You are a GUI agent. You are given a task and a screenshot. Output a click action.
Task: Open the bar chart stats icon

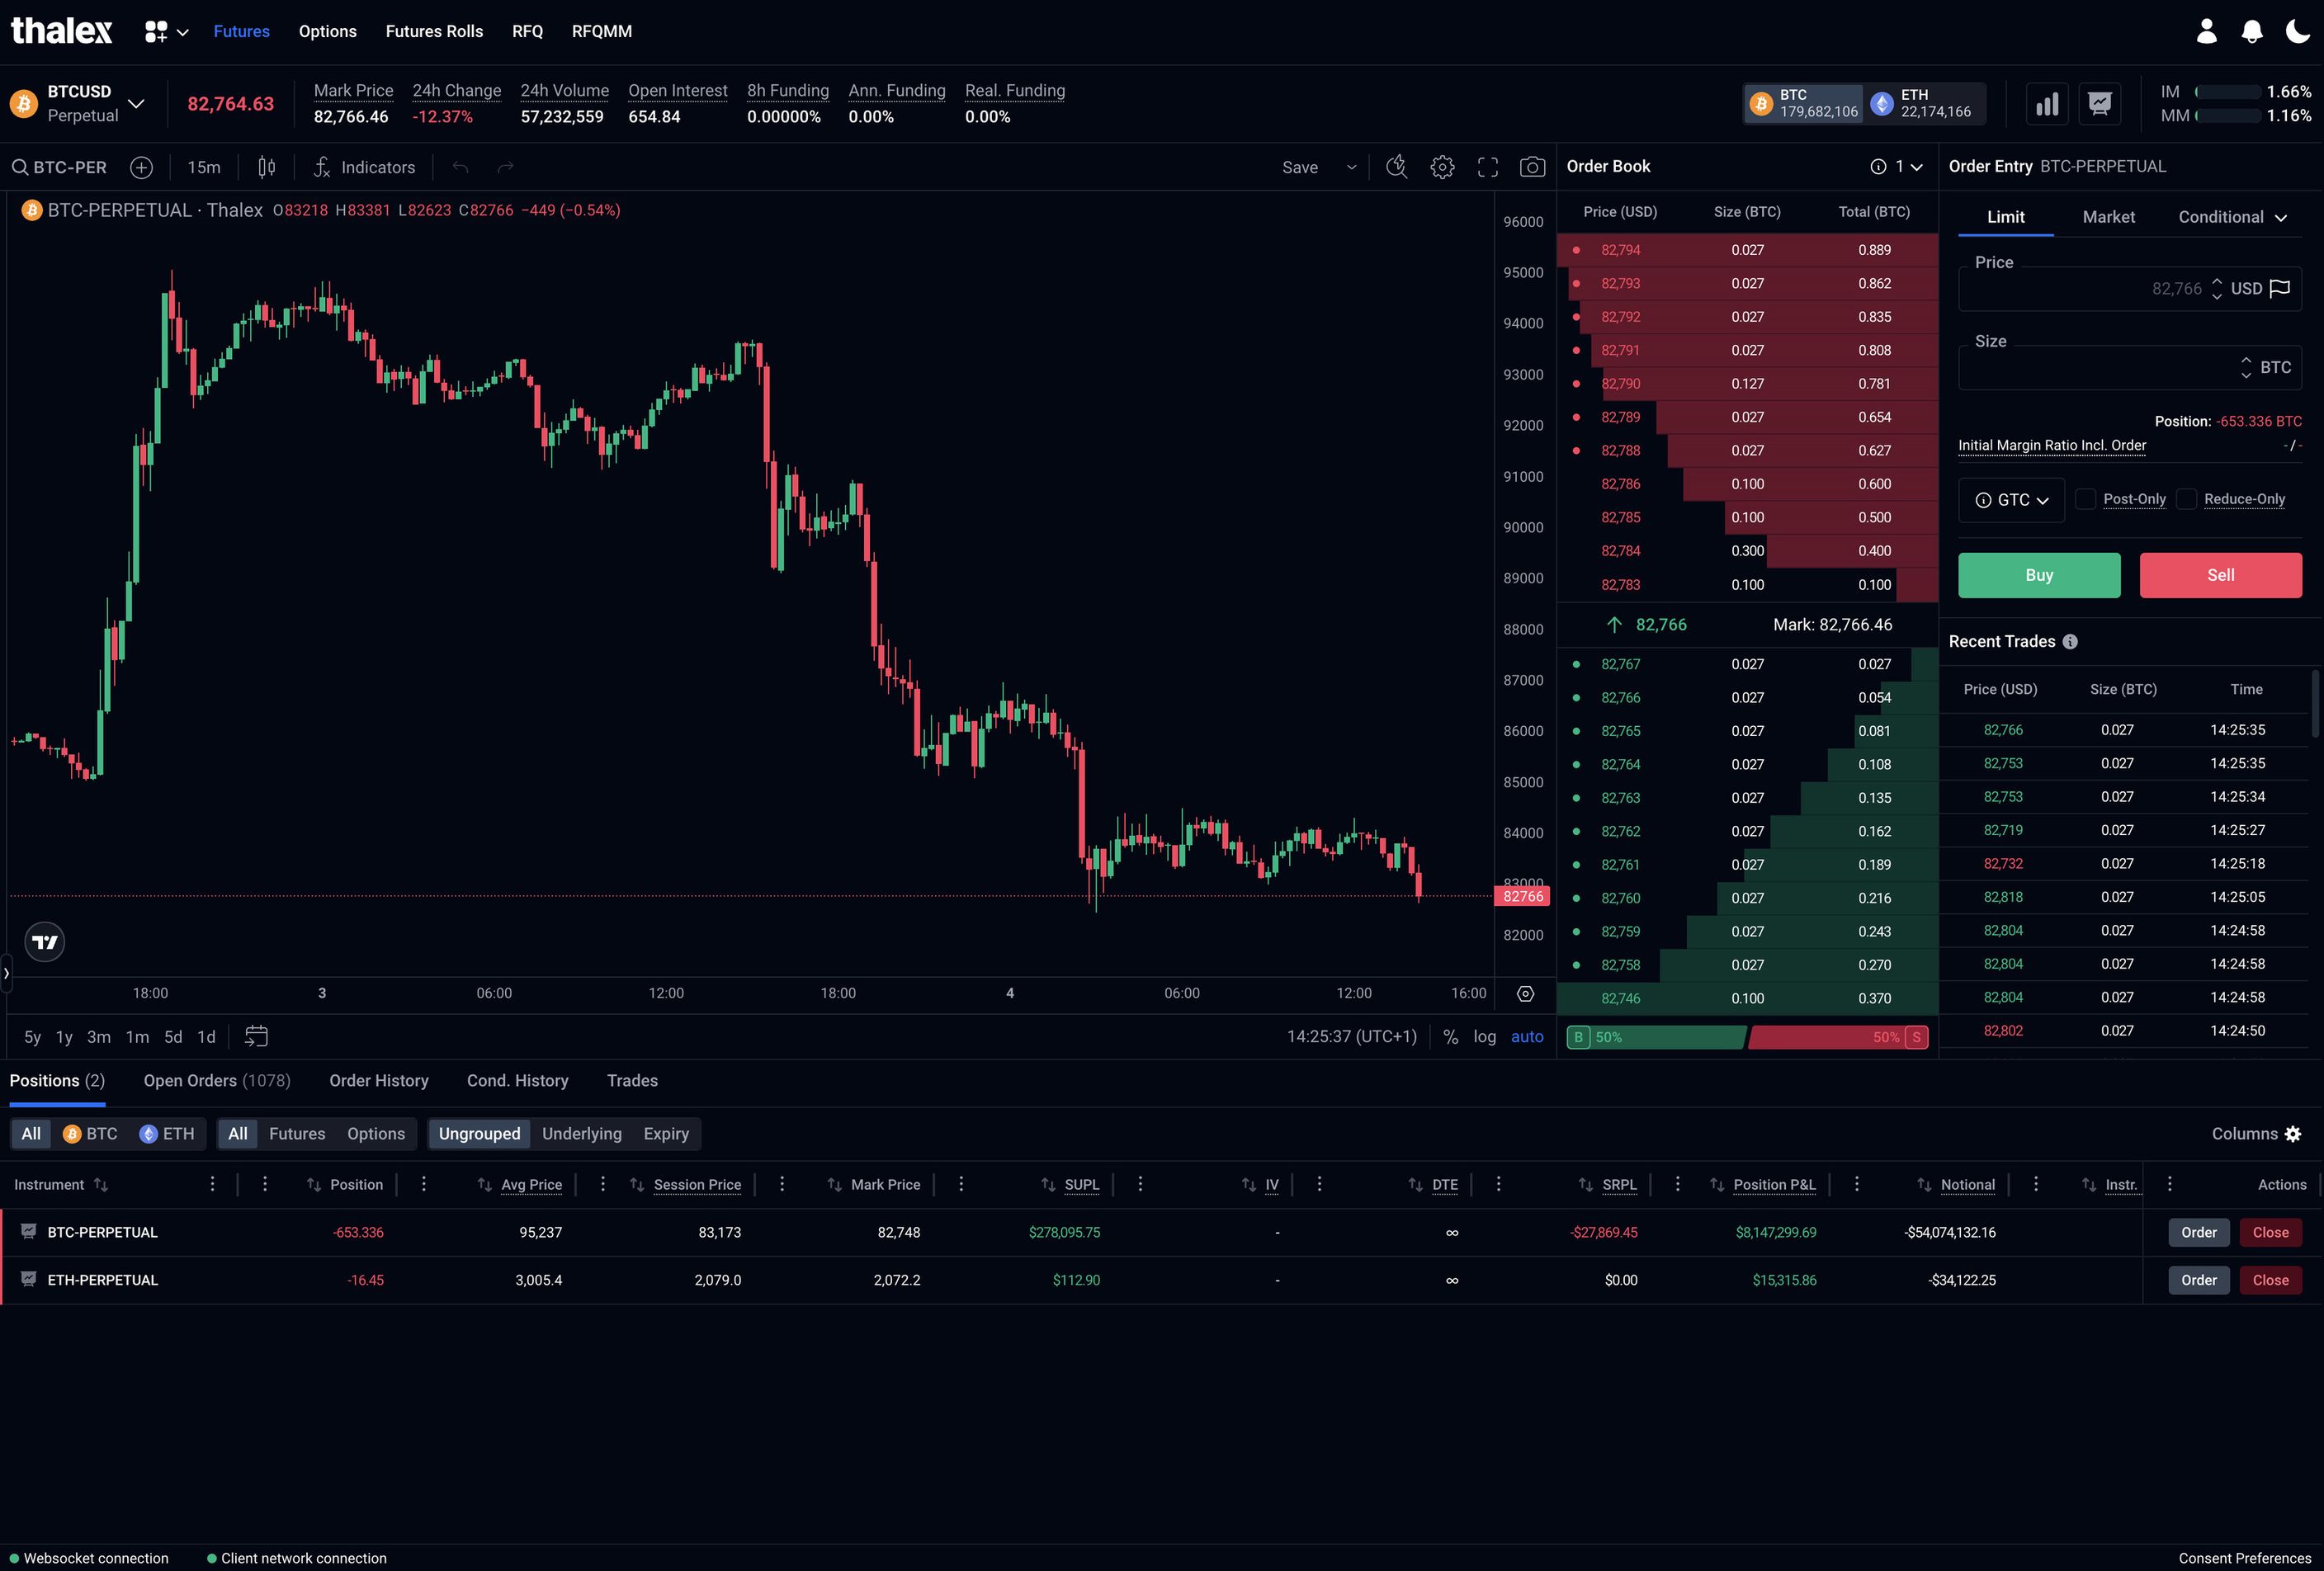(x=2047, y=104)
